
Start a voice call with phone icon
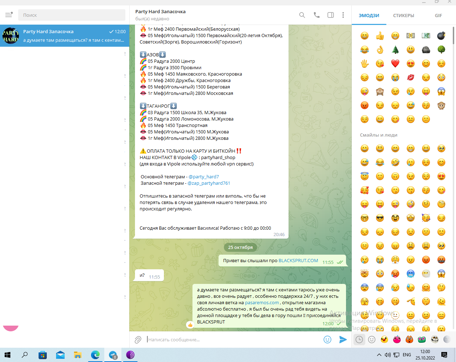[x=316, y=15]
